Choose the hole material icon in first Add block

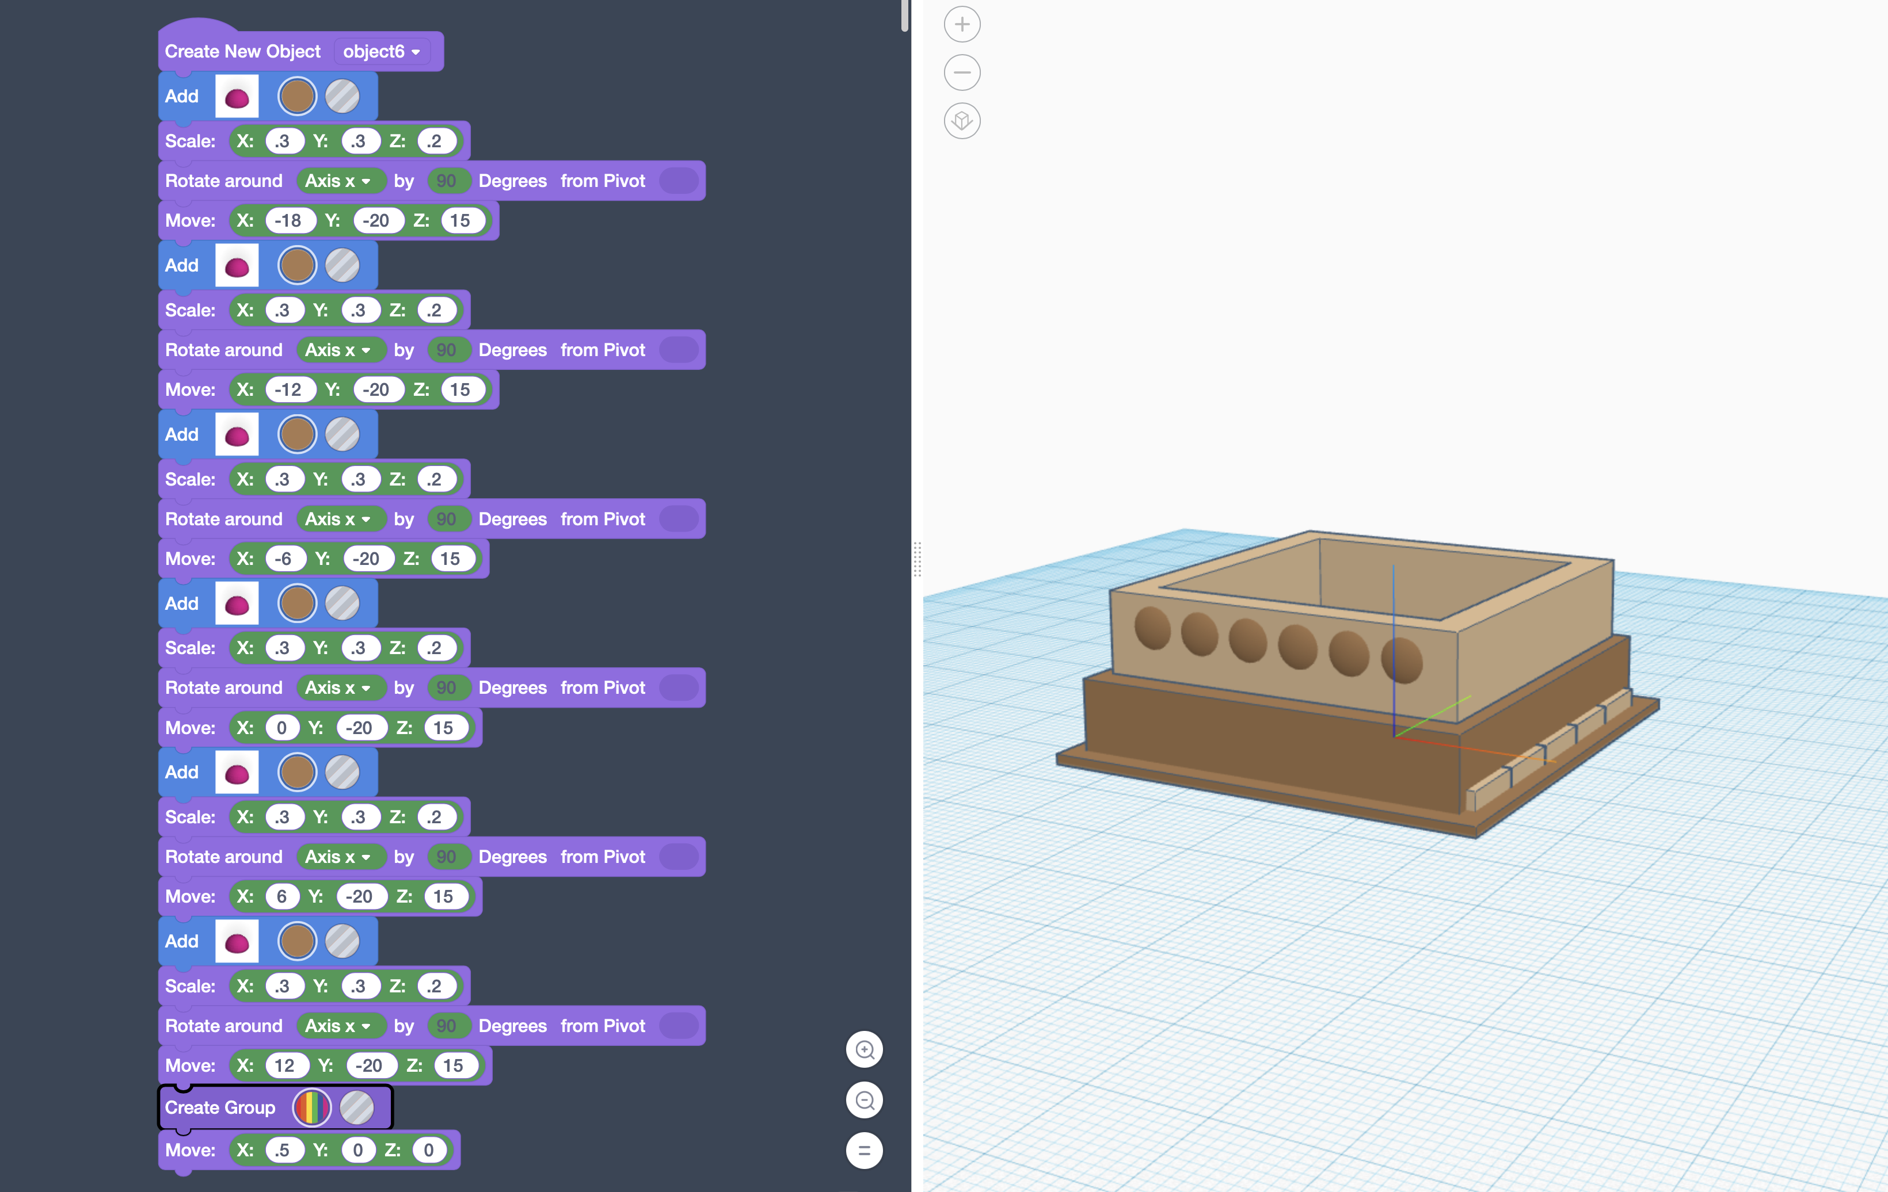[342, 95]
